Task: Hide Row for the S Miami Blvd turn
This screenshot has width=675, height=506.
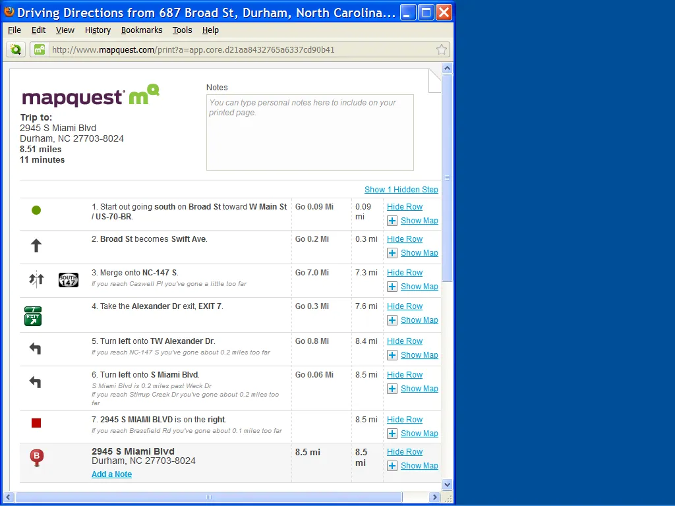Action: [x=404, y=375]
